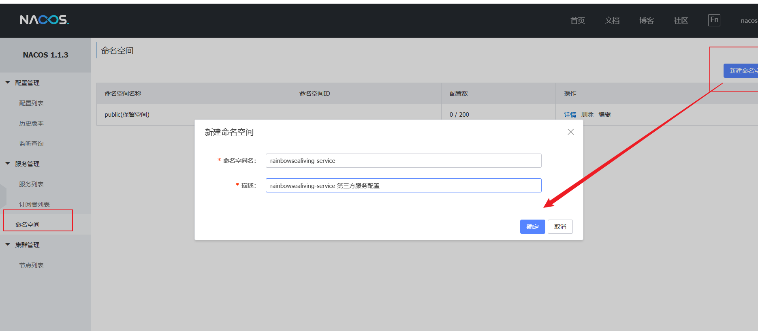Open 详情 for the public namespace
The image size is (758, 331).
(570, 114)
